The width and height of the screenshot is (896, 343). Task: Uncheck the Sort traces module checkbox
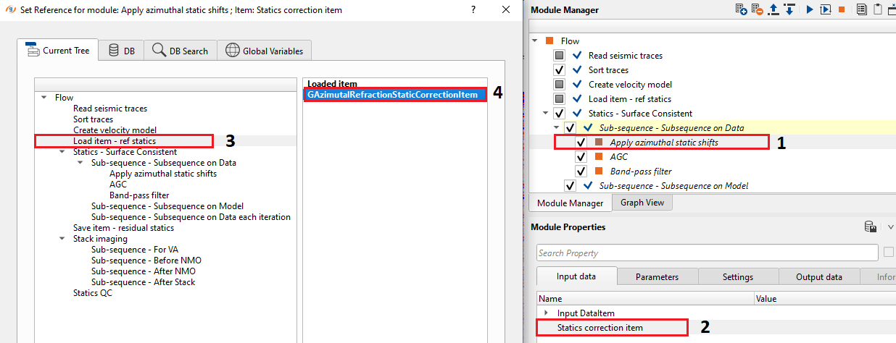click(559, 70)
